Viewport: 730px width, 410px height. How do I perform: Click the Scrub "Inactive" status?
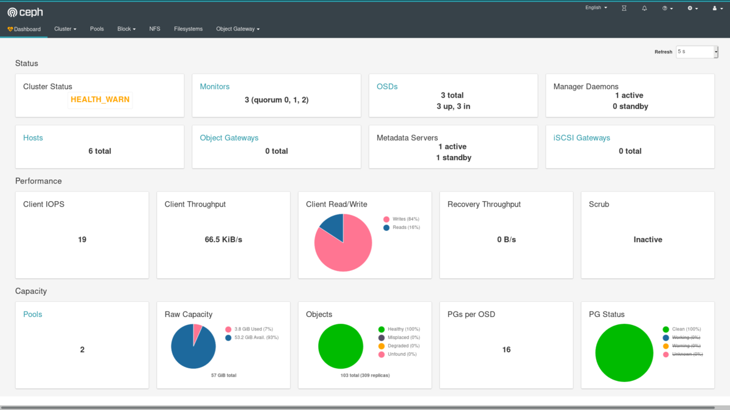[x=648, y=240]
